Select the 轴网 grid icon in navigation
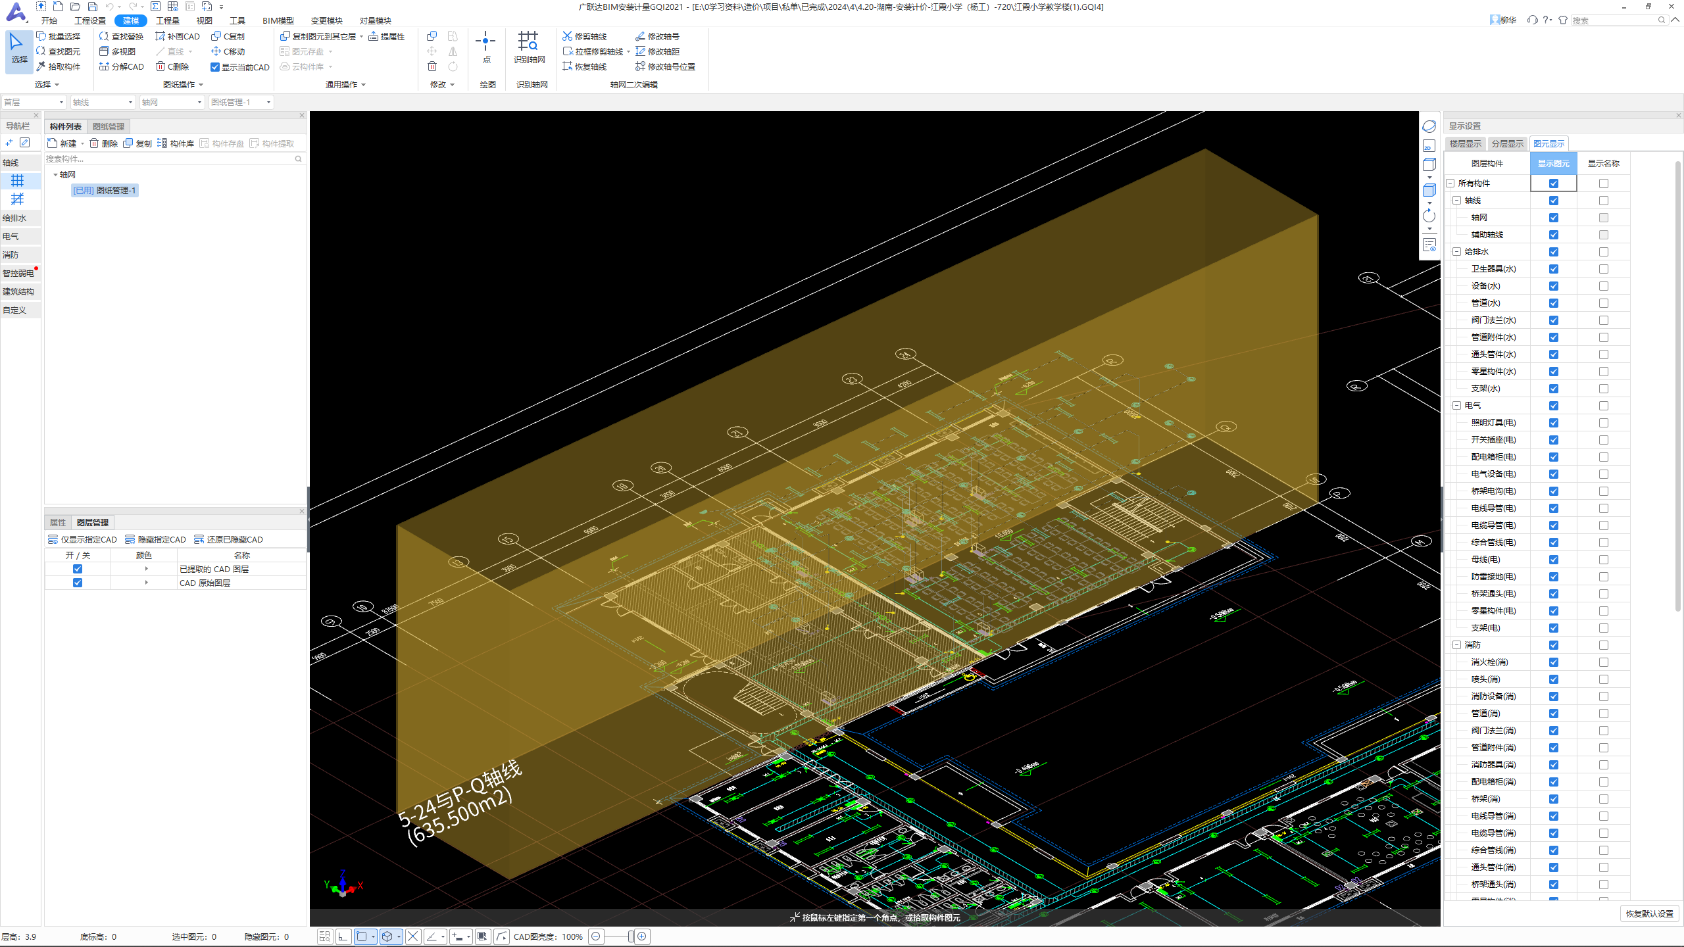The height and width of the screenshot is (947, 1684). (x=17, y=180)
